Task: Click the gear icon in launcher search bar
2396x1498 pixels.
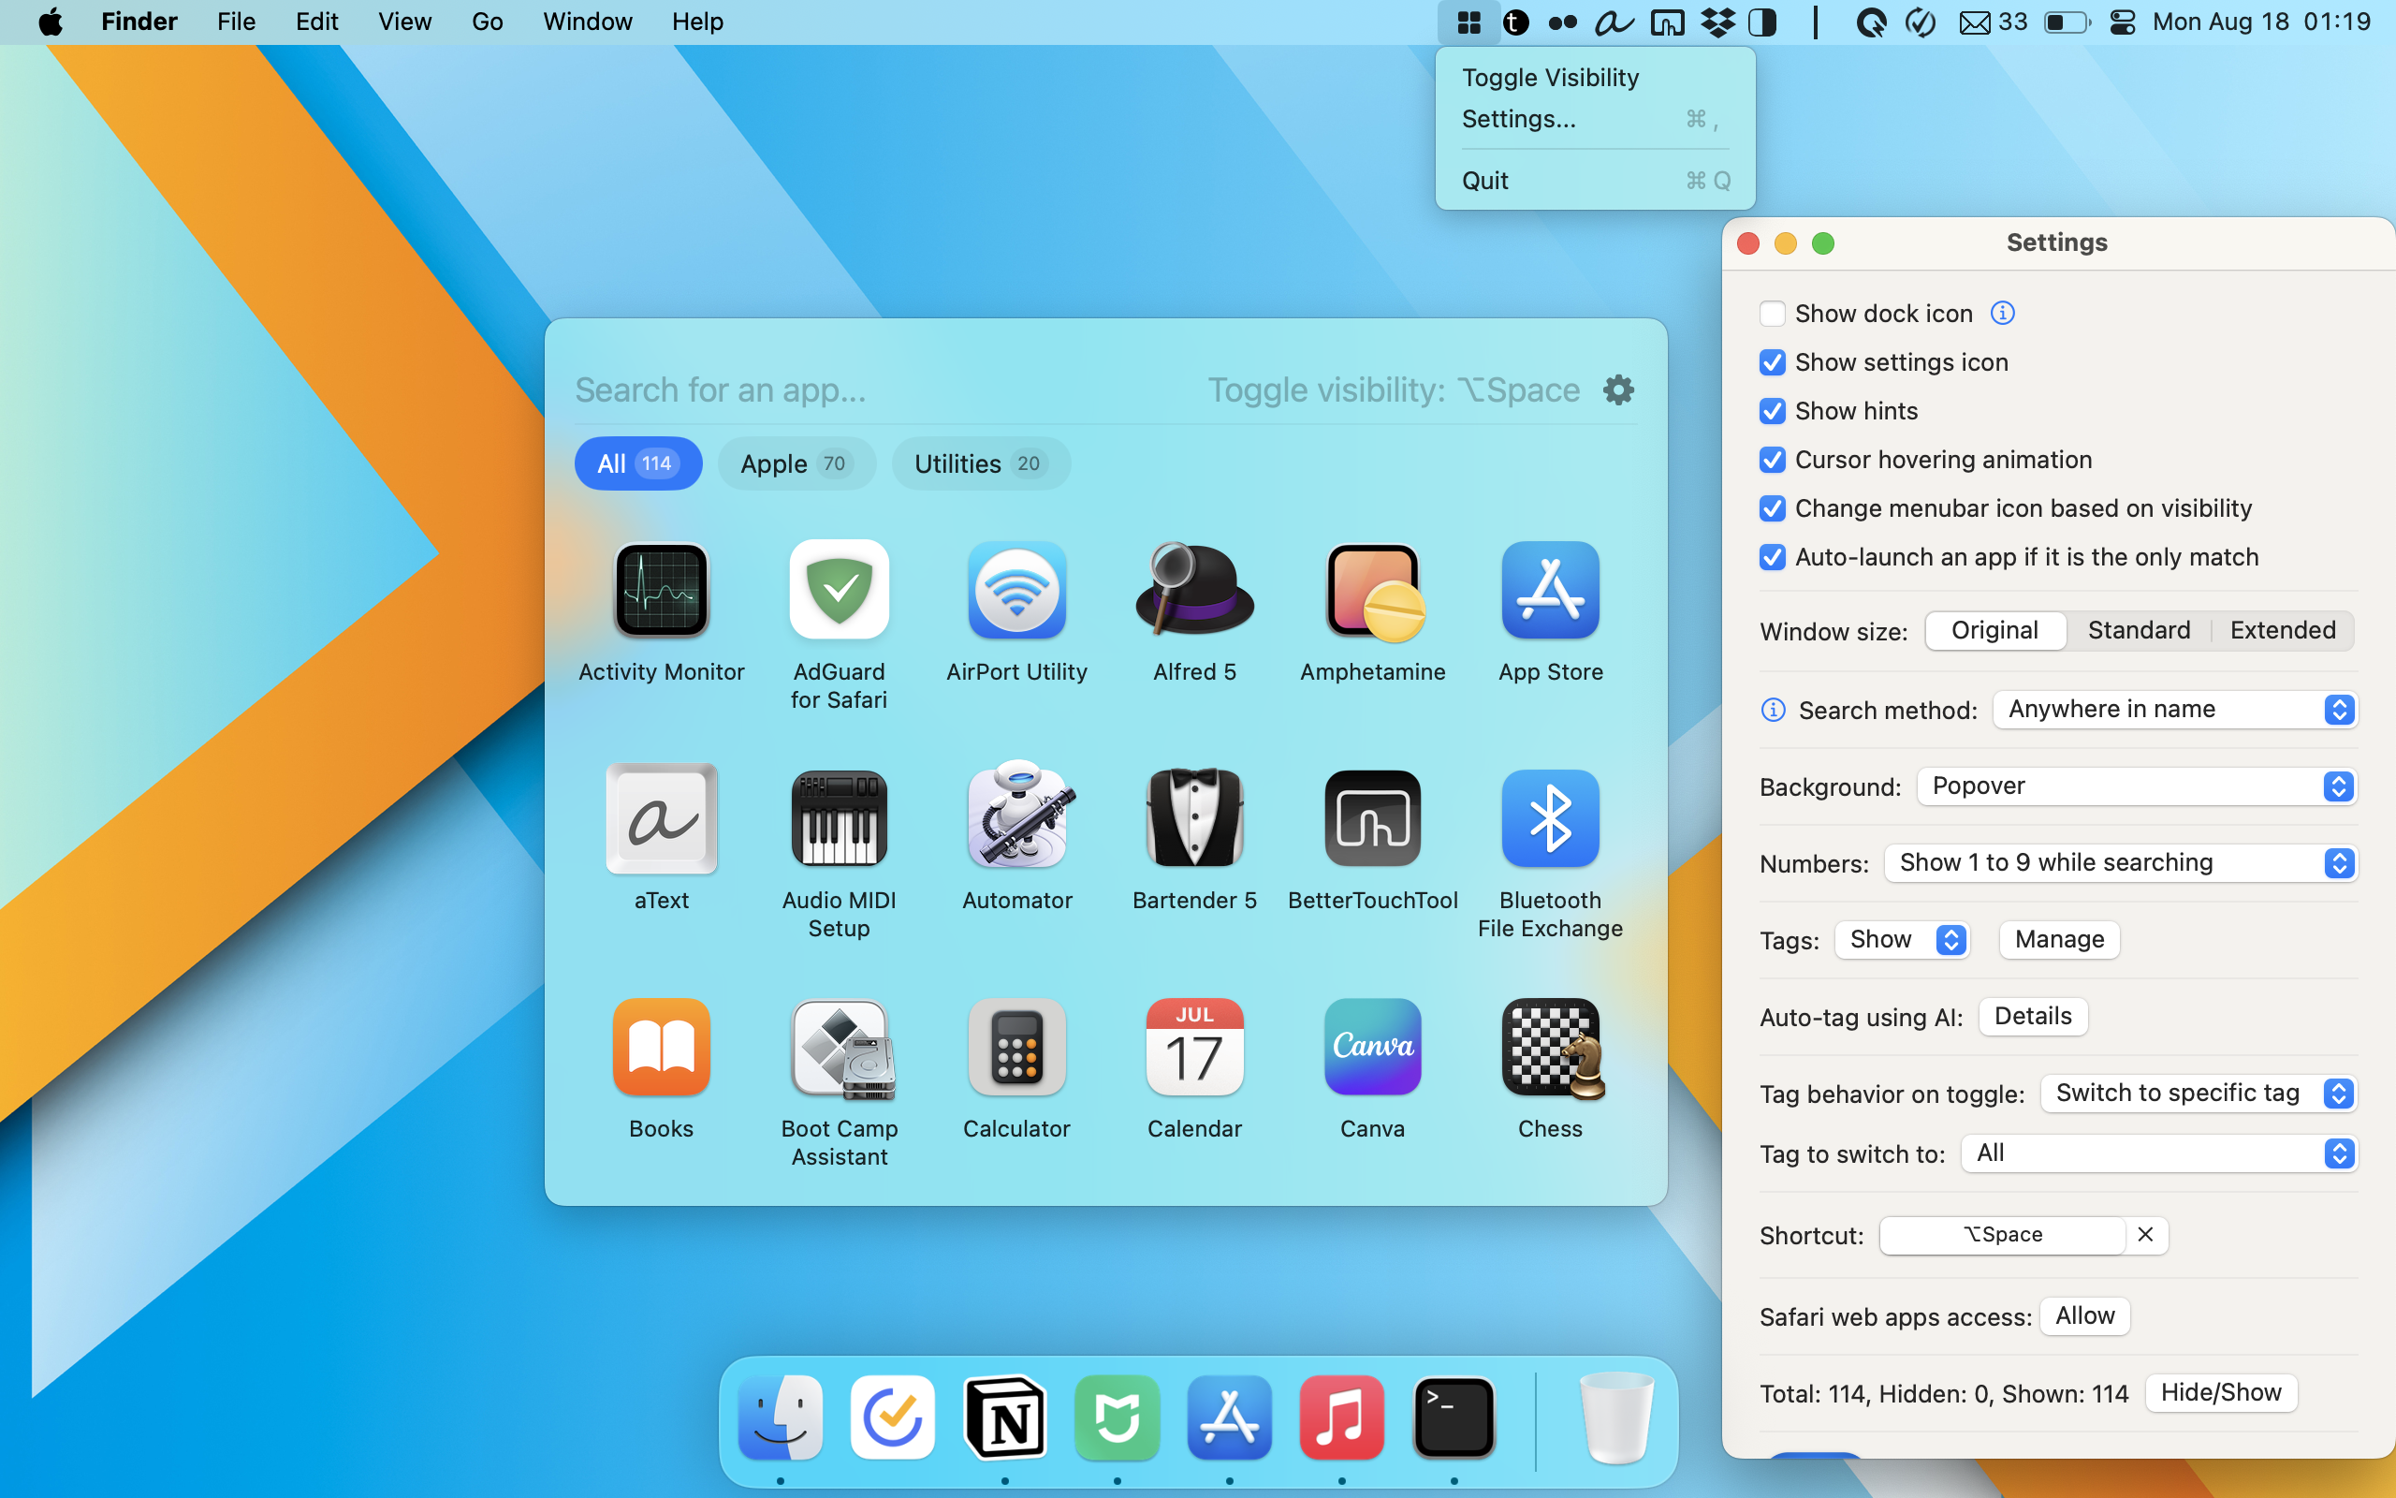Action: pyautogui.click(x=1619, y=389)
